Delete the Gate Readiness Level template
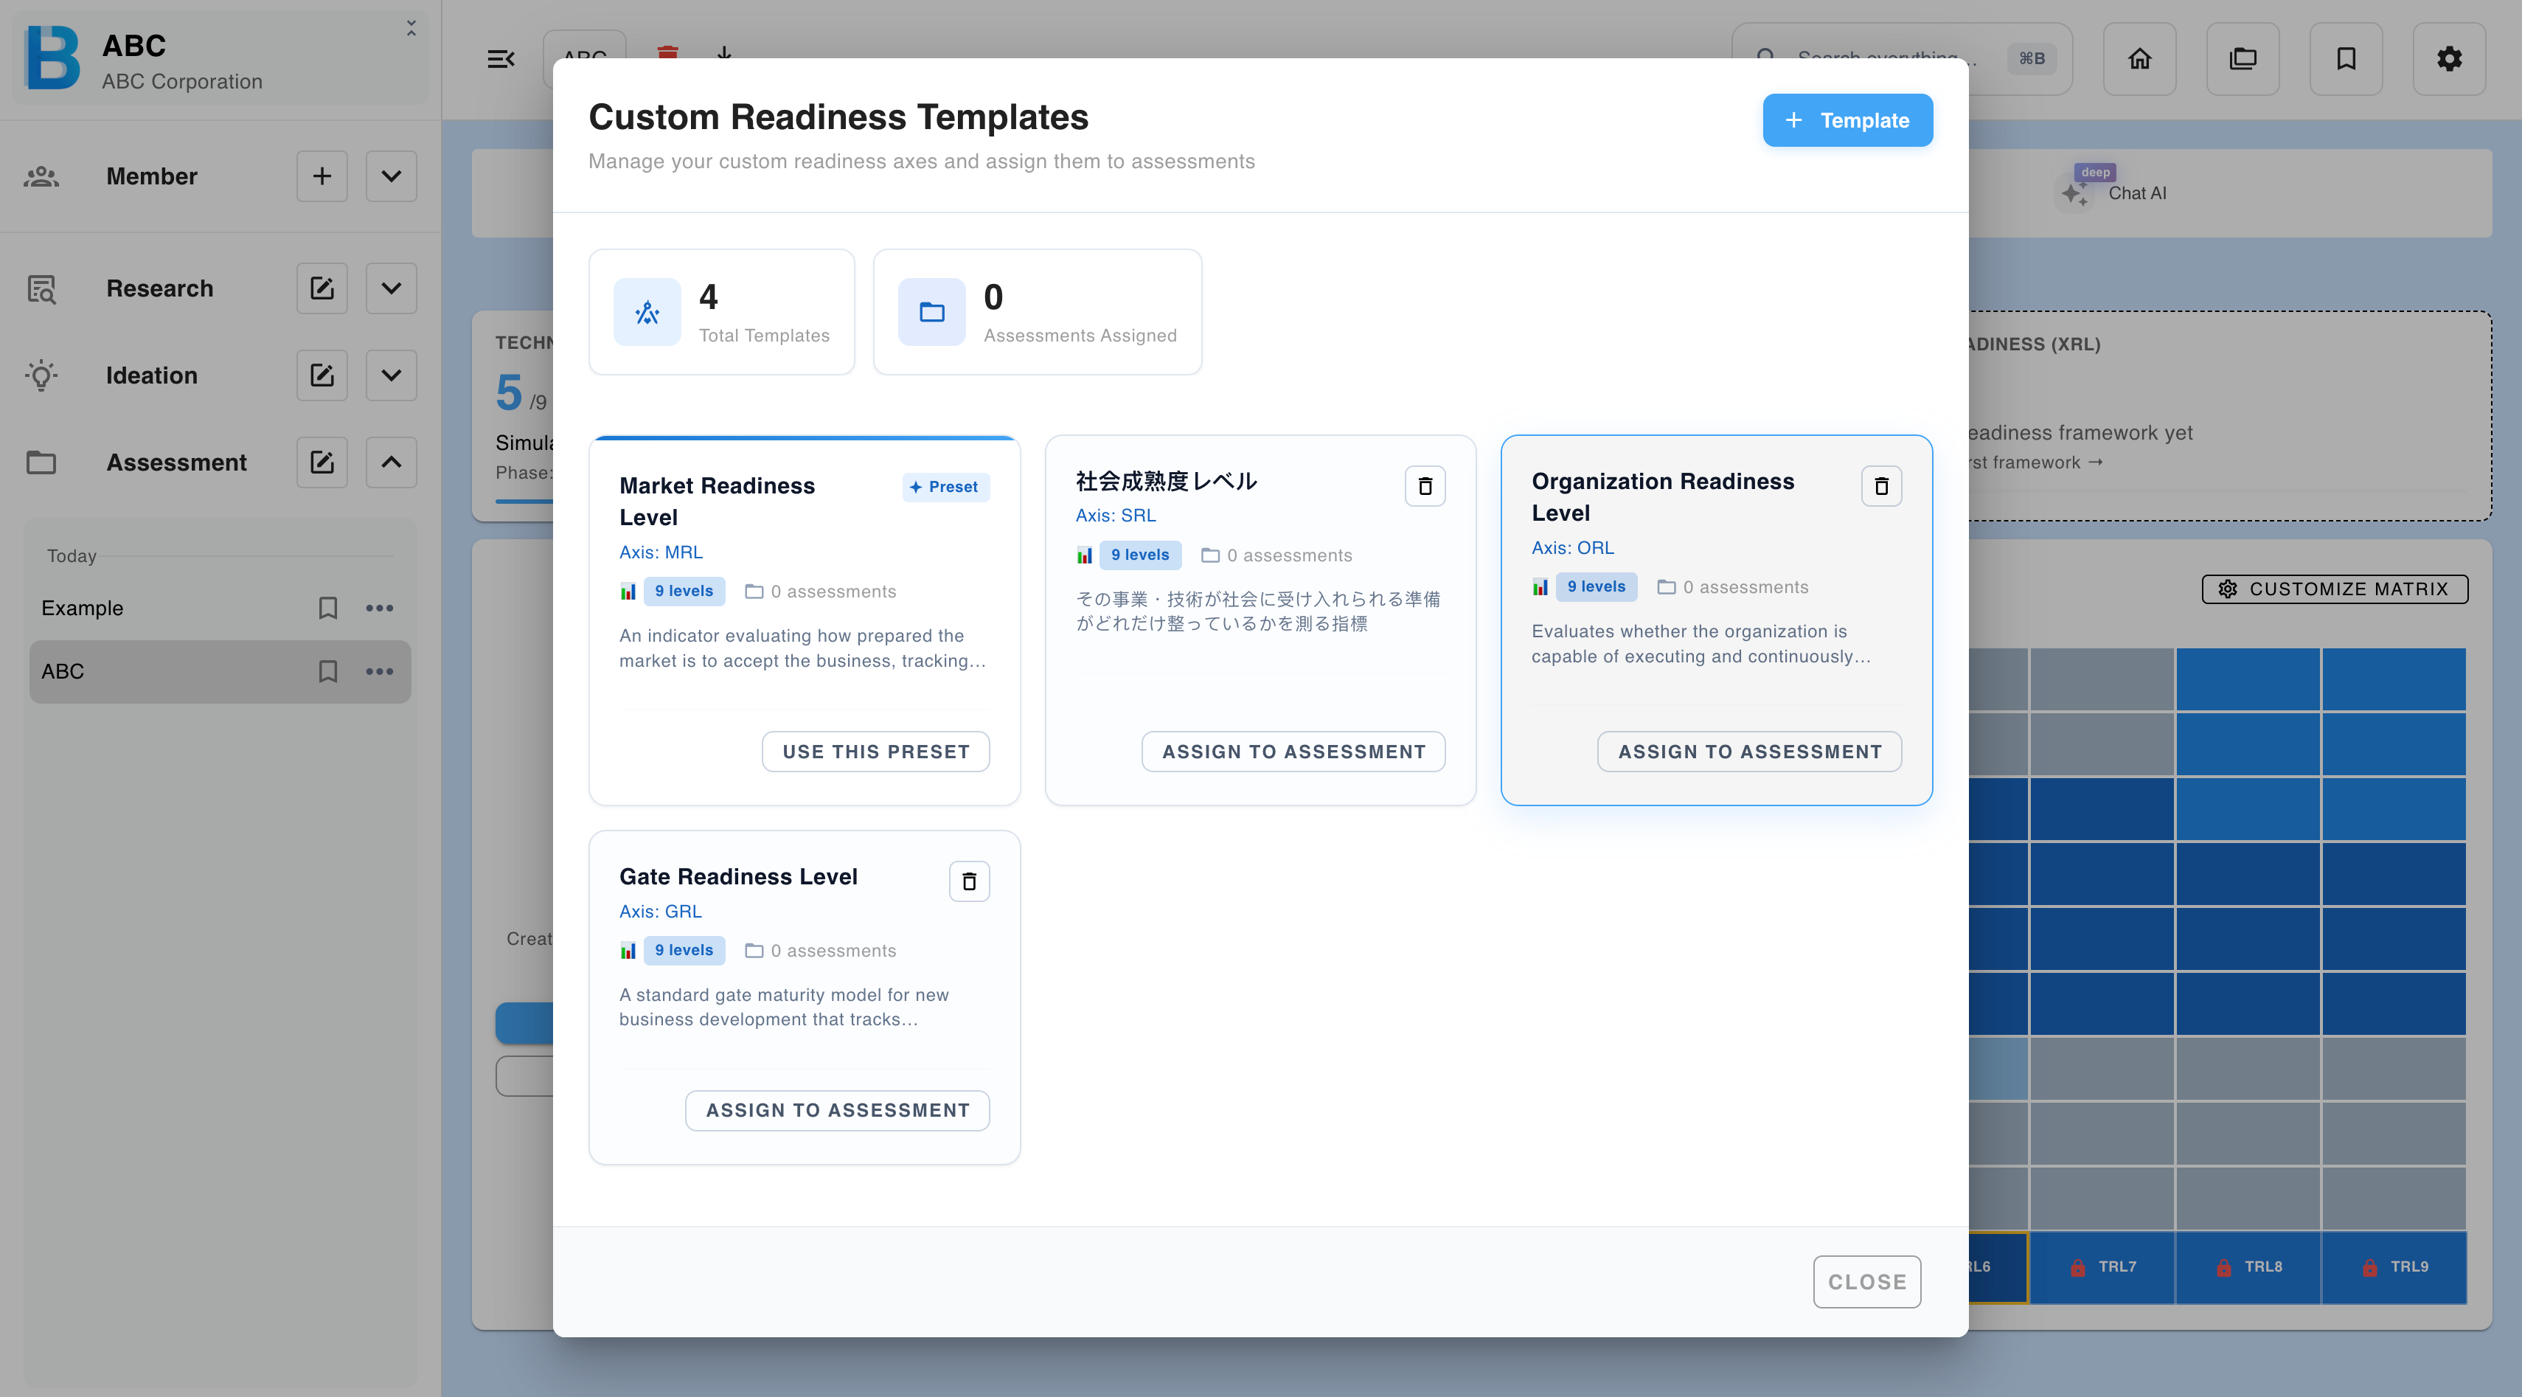Screen dimensions: 2522x1397 click(968, 882)
